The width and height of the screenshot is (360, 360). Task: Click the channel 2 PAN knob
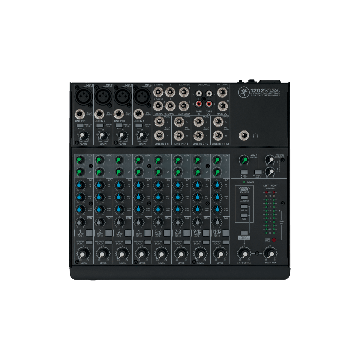[99, 222]
